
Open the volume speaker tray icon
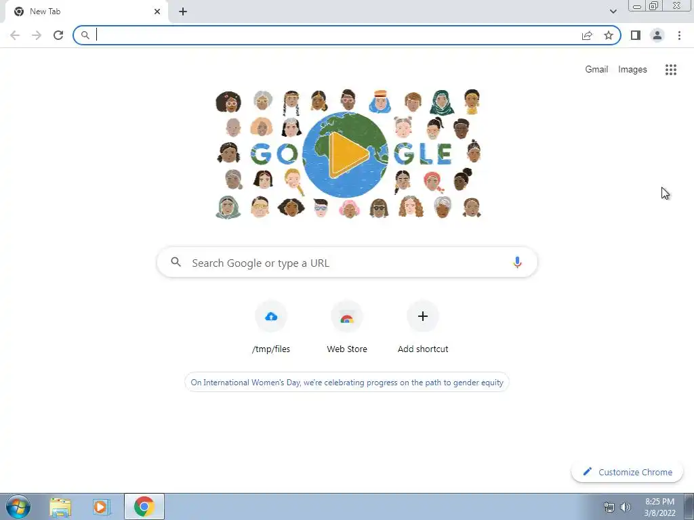625,508
